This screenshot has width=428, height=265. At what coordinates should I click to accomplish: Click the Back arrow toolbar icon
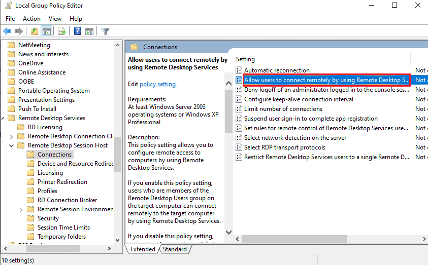(7, 31)
